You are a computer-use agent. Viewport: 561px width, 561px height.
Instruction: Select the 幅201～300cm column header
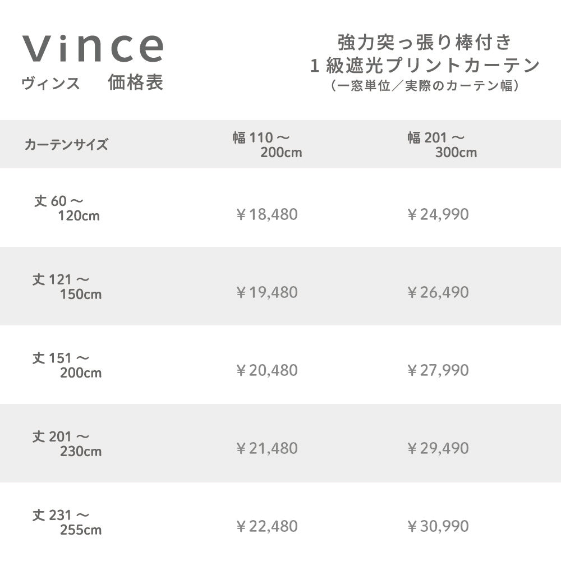coord(442,145)
